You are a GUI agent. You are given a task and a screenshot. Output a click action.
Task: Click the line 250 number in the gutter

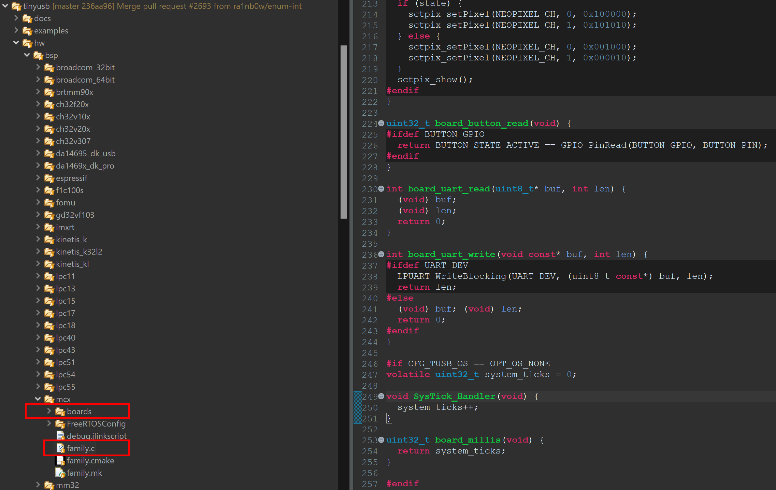pos(370,407)
